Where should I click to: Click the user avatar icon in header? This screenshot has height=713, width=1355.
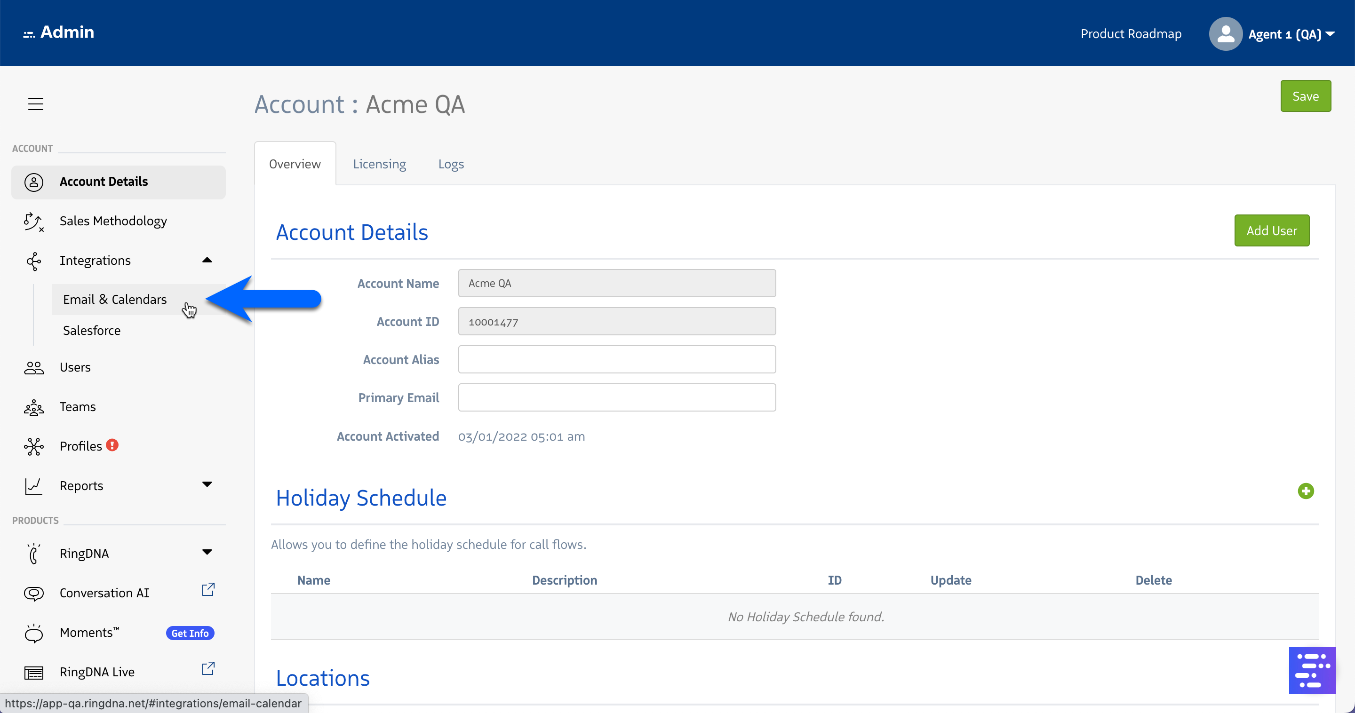(1225, 34)
